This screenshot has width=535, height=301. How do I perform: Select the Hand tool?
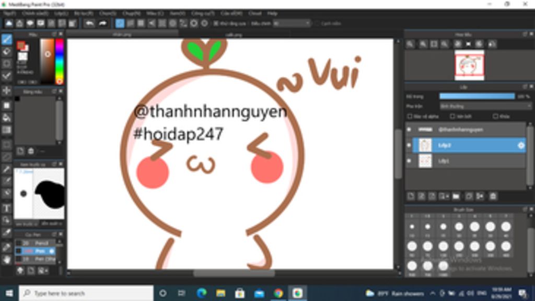(x=6, y=260)
